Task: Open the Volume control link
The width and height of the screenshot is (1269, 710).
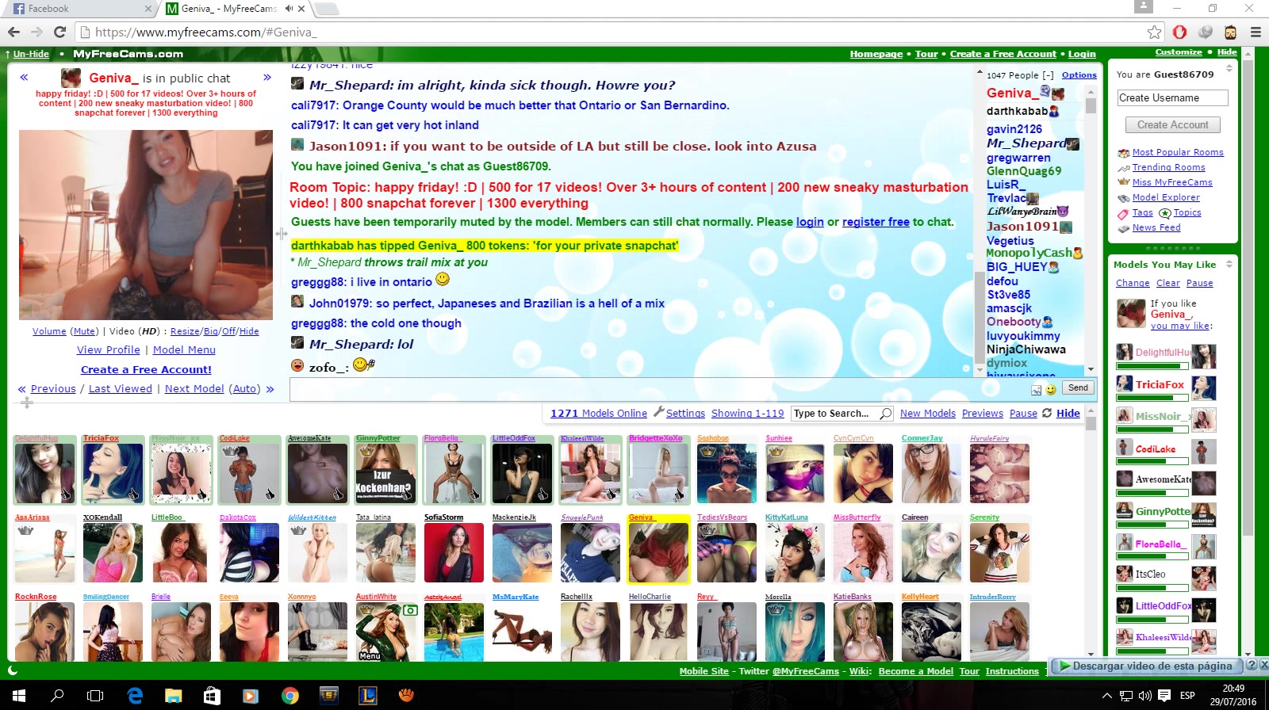Action: point(49,331)
